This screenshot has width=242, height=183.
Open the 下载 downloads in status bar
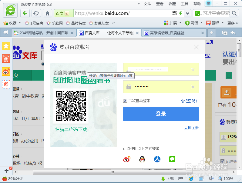pyautogui.click(x=167, y=179)
